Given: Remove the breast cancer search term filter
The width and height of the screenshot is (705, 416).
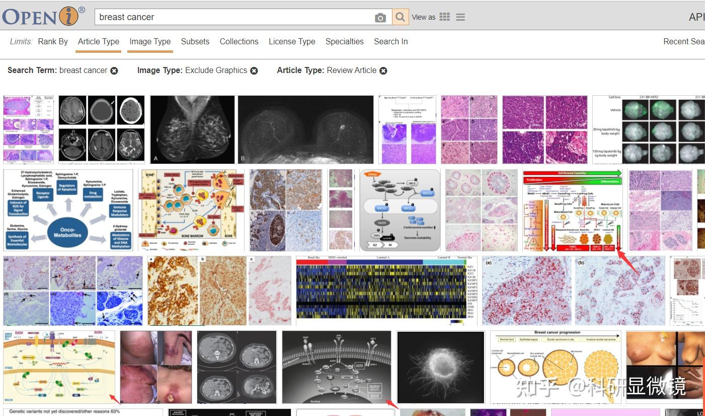Looking at the screenshot, I should (x=114, y=71).
